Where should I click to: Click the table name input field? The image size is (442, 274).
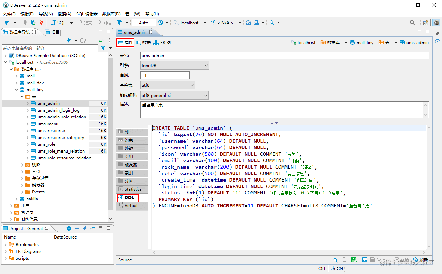(x=285, y=55)
